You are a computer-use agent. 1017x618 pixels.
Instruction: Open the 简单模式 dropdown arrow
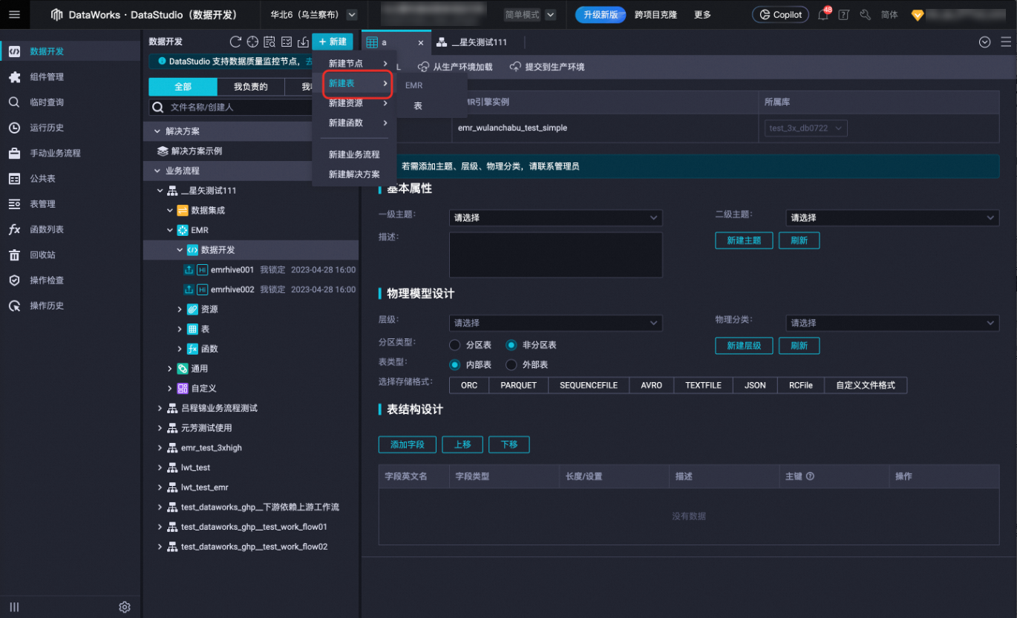pyautogui.click(x=550, y=15)
